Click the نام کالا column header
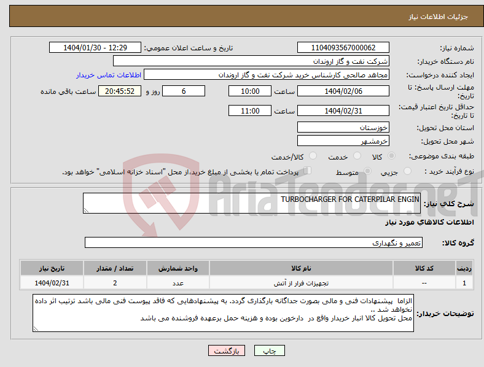 [301, 268]
